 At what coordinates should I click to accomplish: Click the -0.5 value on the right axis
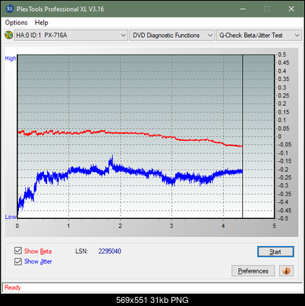click(283, 218)
